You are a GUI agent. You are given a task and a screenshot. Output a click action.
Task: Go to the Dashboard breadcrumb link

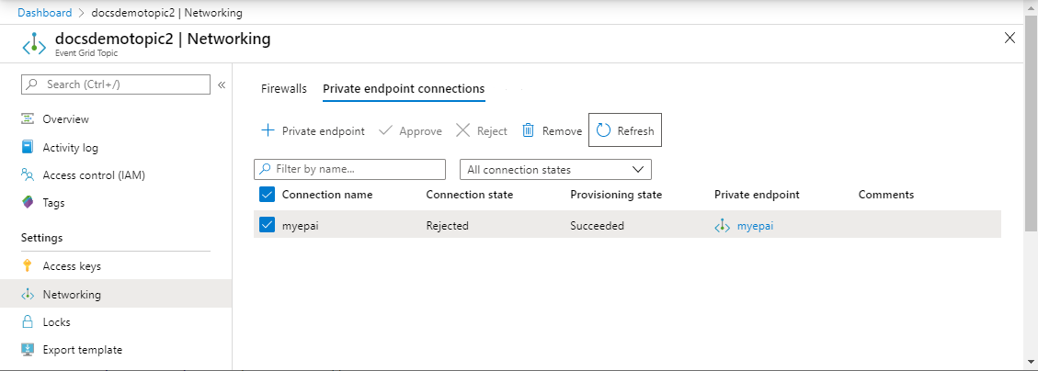[x=45, y=13]
